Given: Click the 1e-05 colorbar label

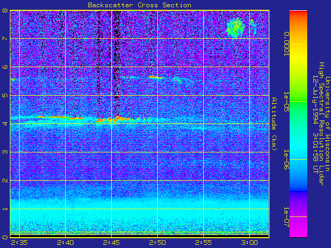Looking at the screenshot, I should [286, 101].
